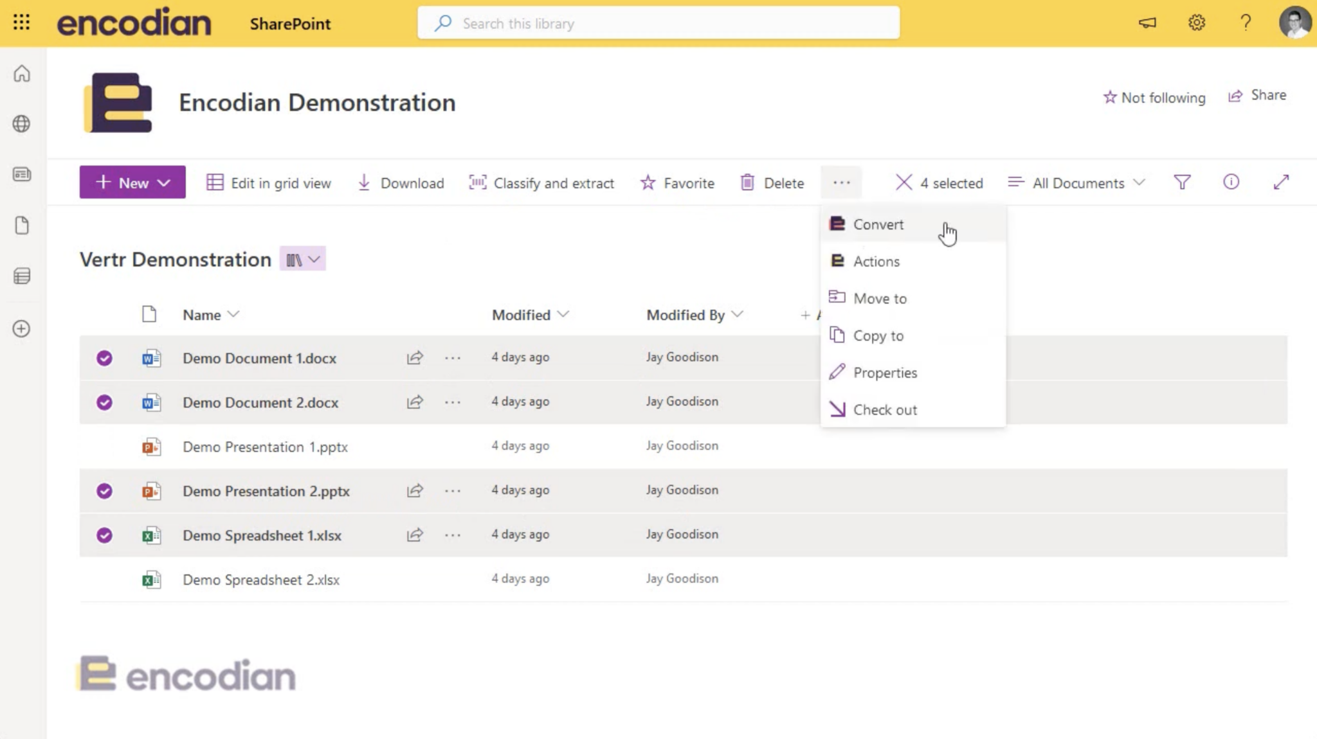Open more actions for Demo Presentation 2.pptx
The image size is (1317, 739).
tap(453, 490)
